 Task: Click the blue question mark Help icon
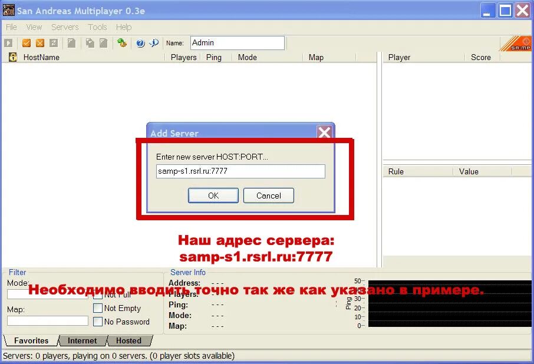click(140, 43)
